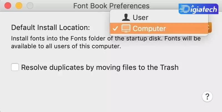Select Computer in the popup menu
This screenshot has width=222, height=112.
[159, 28]
